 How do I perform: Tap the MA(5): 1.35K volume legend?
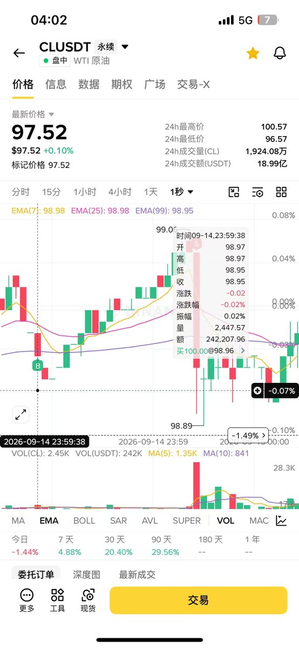171,453
